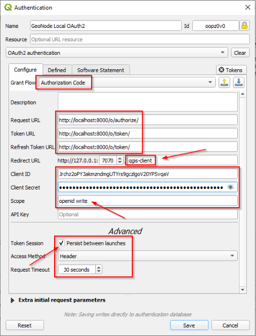The image size is (256, 336).
Task: Click the Request Timeout spin box
Action: [x=80, y=269]
